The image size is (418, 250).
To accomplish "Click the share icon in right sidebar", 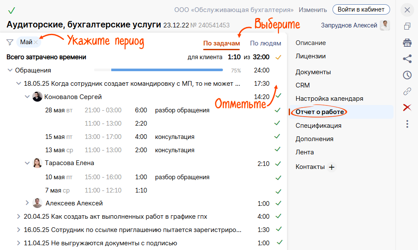I will click(x=407, y=59).
